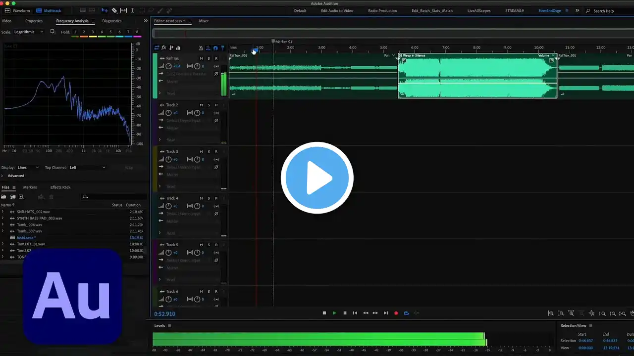Click the Import File icon in Files panel
Image resolution: width=634 pixels, height=356 pixels.
(12, 197)
